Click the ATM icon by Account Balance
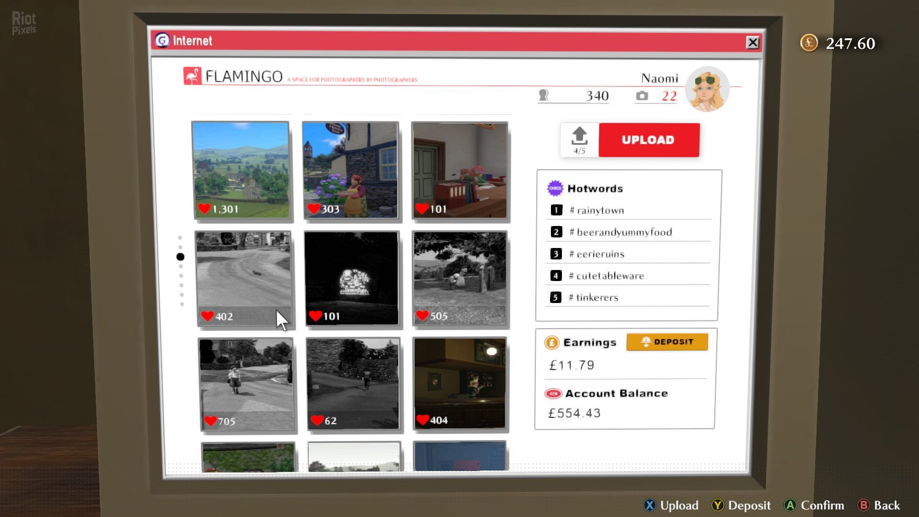 [x=553, y=393]
